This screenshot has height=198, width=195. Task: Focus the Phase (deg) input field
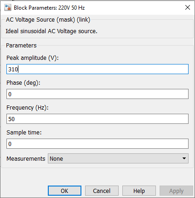pos(97,94)
